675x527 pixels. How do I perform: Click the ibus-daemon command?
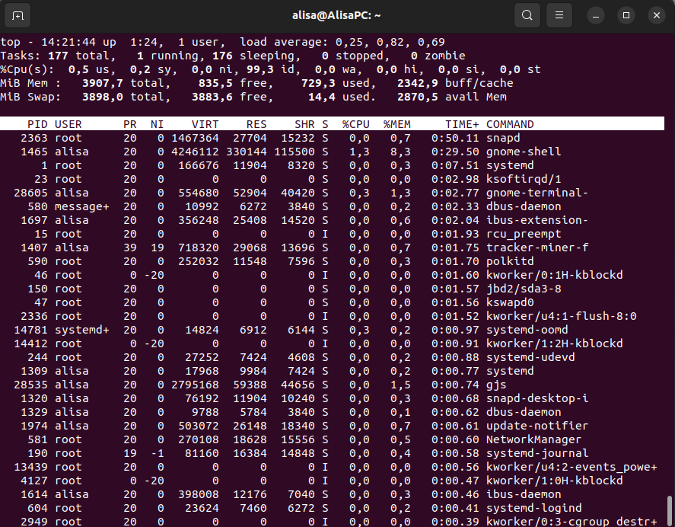[524, 494]
